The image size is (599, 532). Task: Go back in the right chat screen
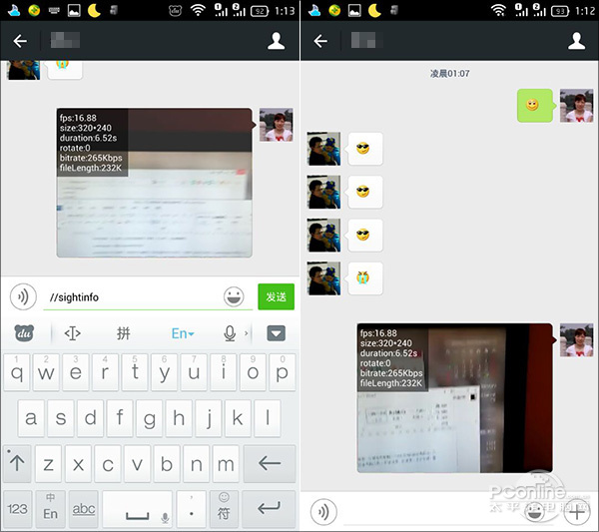(x=320, y=41)
